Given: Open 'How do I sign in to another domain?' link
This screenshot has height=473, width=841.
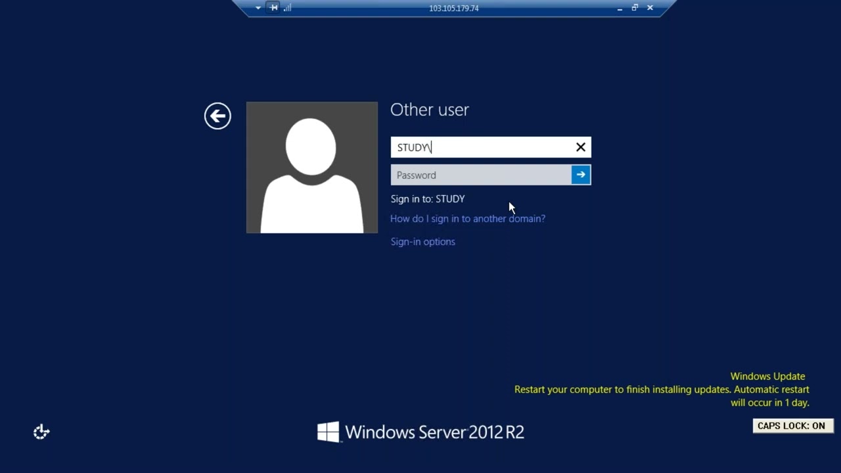Looking at the screenshot, I should click(x=468, y=219).
